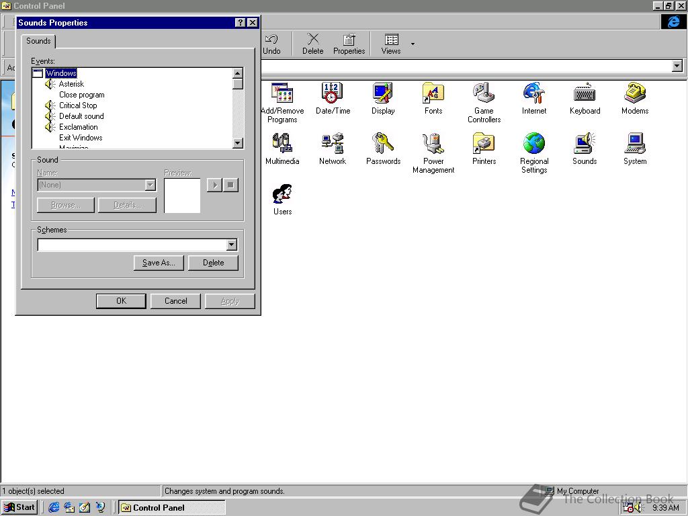Launch Outlook Express from Quick Launch
Viewport: 688px width, 516px height.
coord(69,508)
